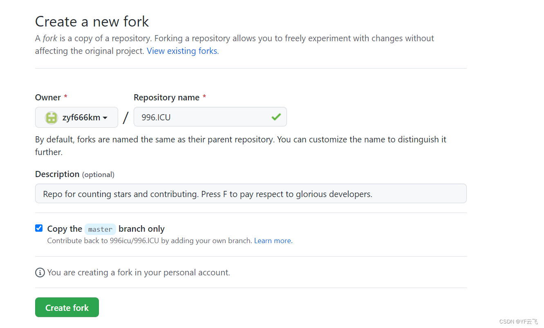Click the master branch name badge
The width and height of the screenshot is (544, 328).
point(100,229)
